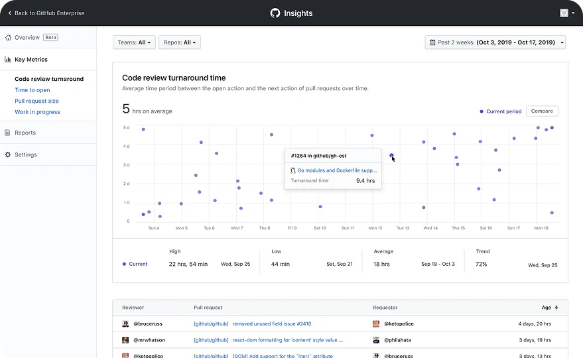Click the 22 hrs, 54 min High value
The height and width of the screenshot is (358, 583).
[x=188, y=264]
